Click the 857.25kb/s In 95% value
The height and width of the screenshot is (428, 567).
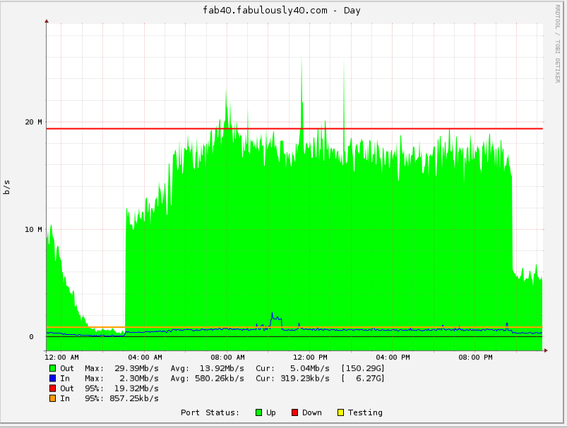pyautogui.click(x=134, y=399)
